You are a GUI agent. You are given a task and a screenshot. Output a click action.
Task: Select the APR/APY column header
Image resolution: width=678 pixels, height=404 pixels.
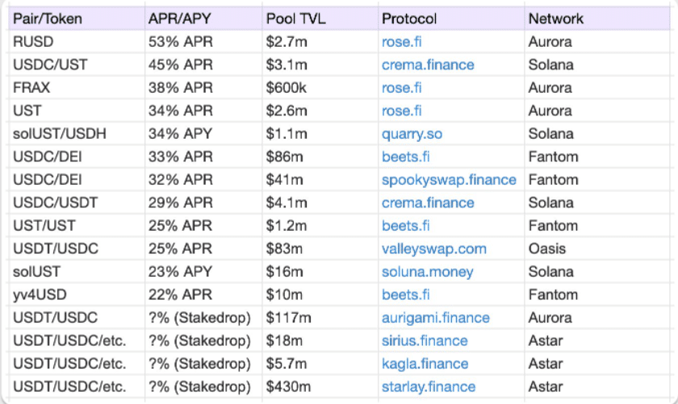tap(179, 19)
